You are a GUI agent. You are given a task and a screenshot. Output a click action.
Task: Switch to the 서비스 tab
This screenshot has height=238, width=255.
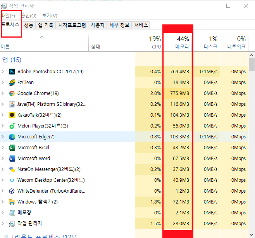click(x=141, y=25)
